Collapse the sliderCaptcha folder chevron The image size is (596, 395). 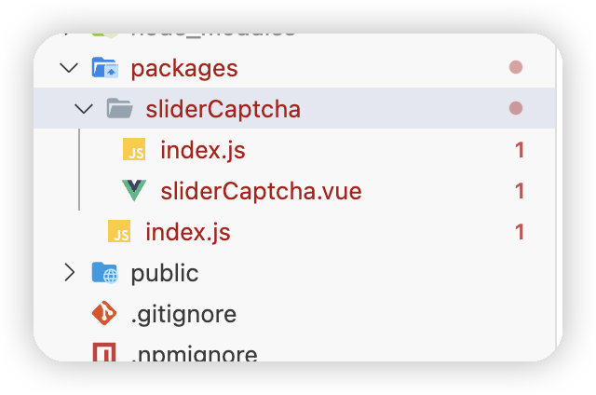(x=84, y=109)
